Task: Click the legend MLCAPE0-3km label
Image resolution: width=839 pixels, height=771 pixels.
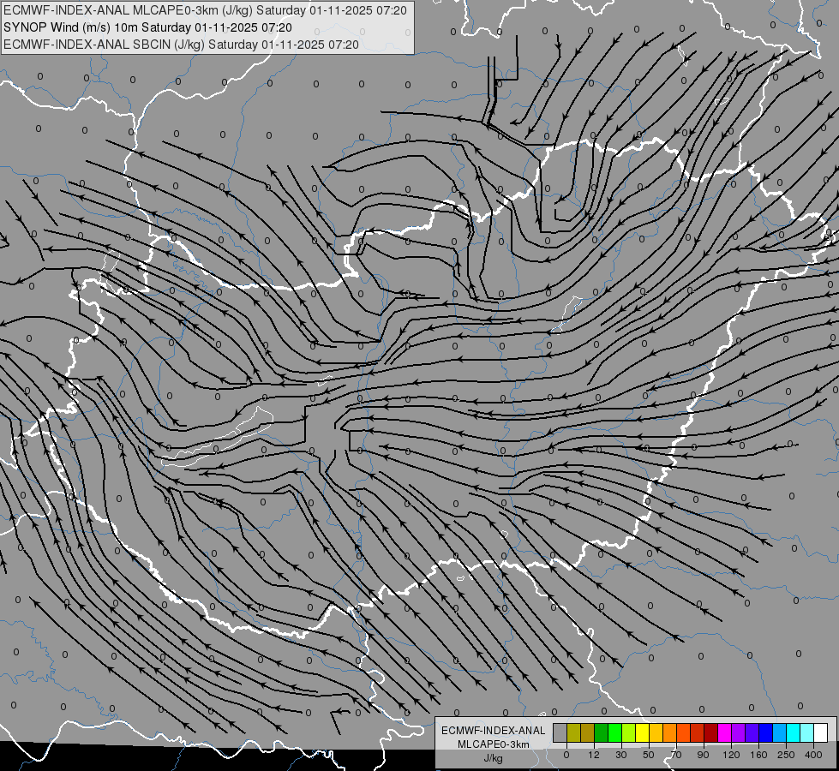Action: [494, 744]
